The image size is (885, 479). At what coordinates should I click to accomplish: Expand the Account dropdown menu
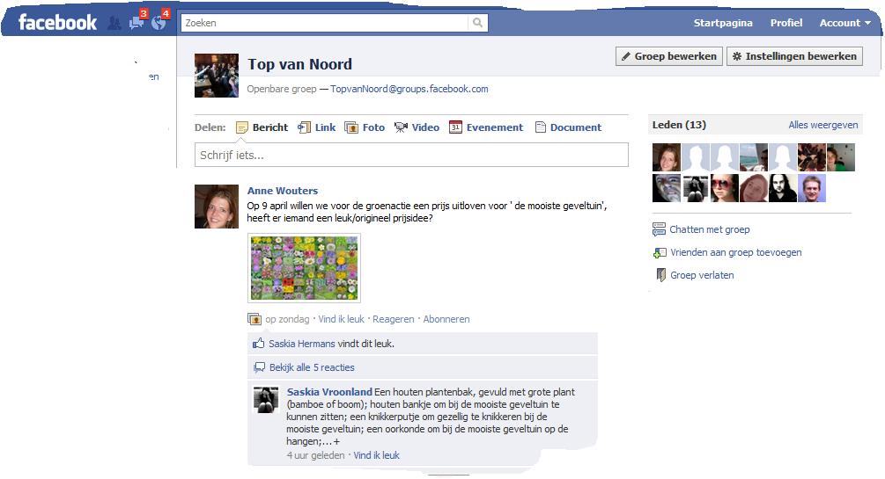(844, 23)
